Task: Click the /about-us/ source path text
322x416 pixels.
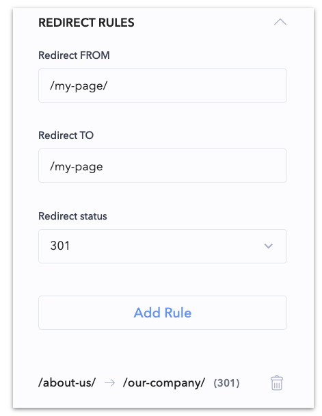Action: click(67, 383)
